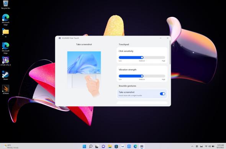Click 'Take screenshot' heading above illustration
Viewport: 226px width, 149px height.
tap(84, 44)
